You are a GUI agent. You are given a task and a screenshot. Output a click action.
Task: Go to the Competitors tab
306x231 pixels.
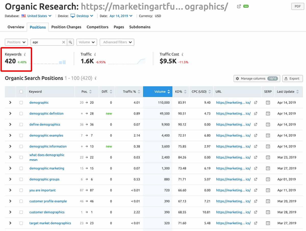97,27
